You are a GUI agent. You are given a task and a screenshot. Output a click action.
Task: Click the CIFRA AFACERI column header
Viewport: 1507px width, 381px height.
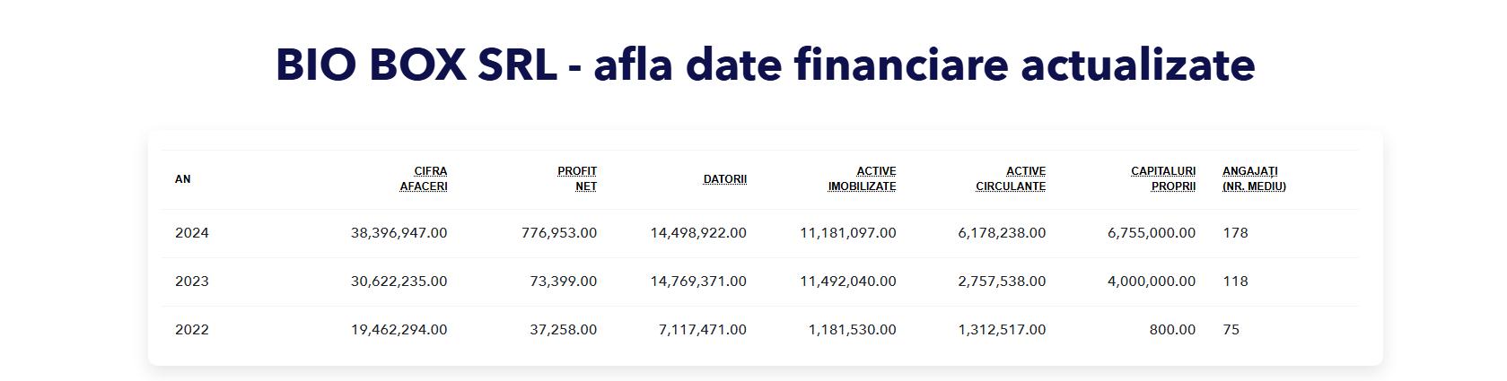click(424, 178)
